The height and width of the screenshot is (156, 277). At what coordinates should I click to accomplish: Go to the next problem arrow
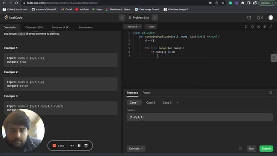tap(155, 17)
